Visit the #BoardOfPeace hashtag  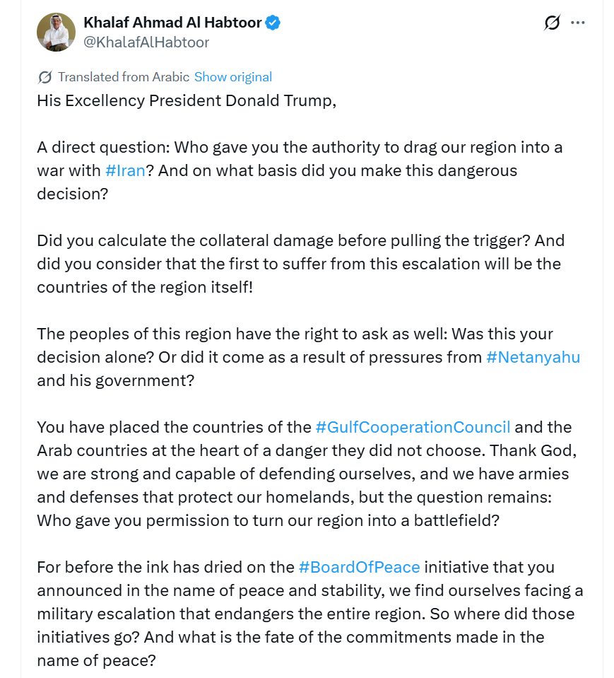(359, 567)
